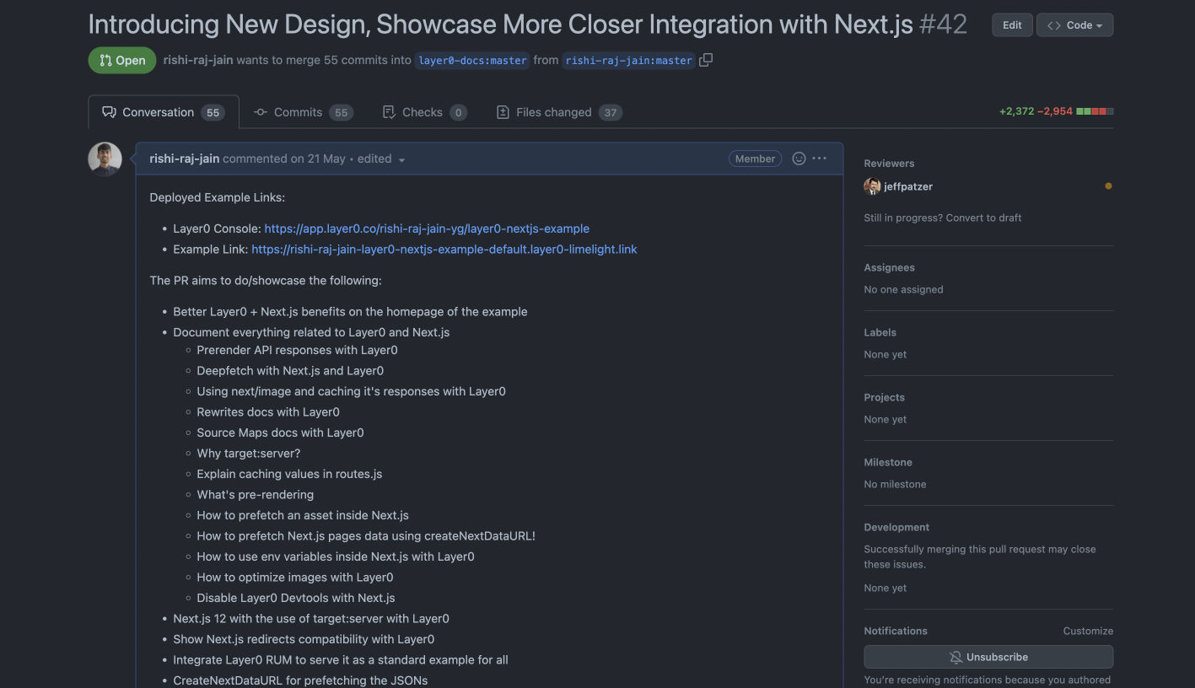Click the Milestone section heading

coord(888,462)
